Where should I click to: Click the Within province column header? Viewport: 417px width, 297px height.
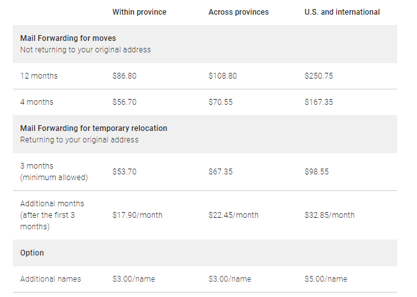point(139,12)
